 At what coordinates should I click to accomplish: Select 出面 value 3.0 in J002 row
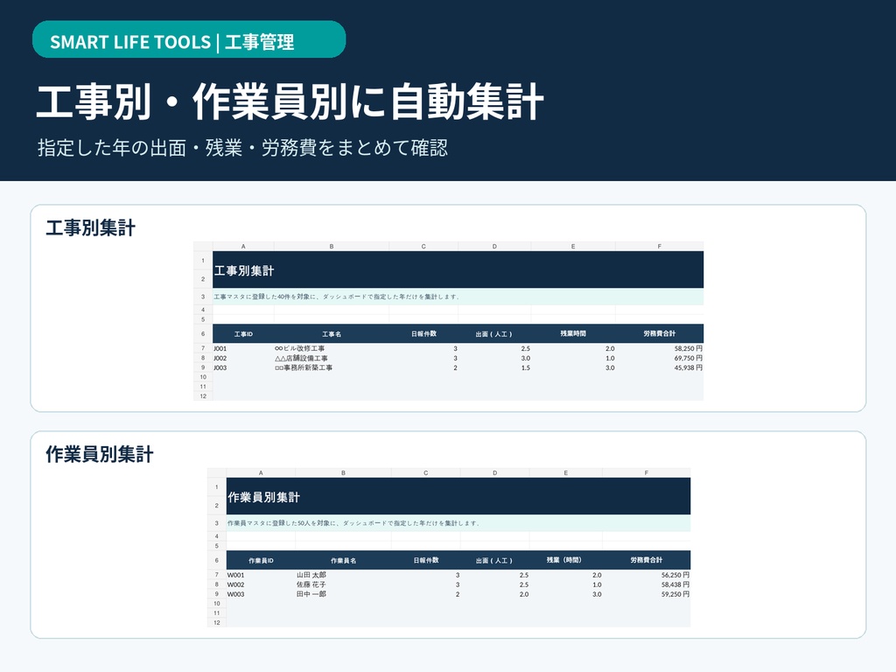coord(494,358)
